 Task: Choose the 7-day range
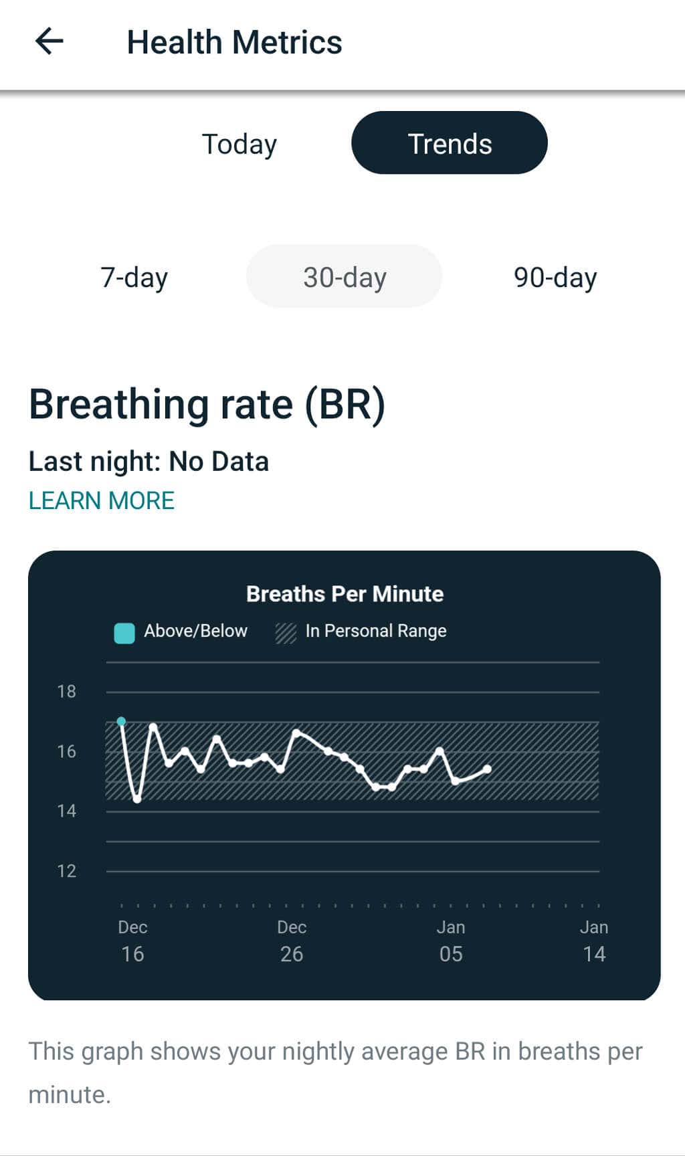(x=134, y=277)
